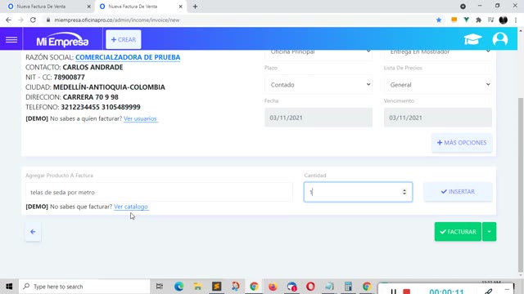Open Microsoft Edge from the taskbar
The image size is (524, 294).
178,287
